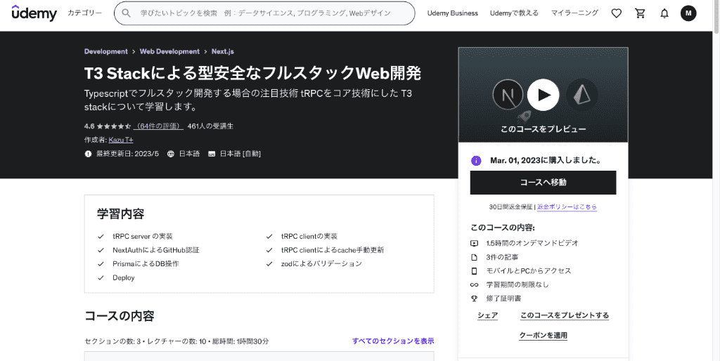This screenshot has height=361, width=720.
Task: Click '461人の受講生' text
Action: pos(210,126)
